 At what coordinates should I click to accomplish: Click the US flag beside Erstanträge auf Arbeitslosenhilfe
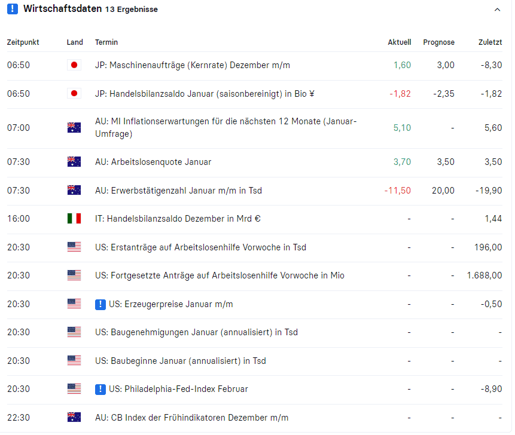pyautogui.click(x=74, y=247)
